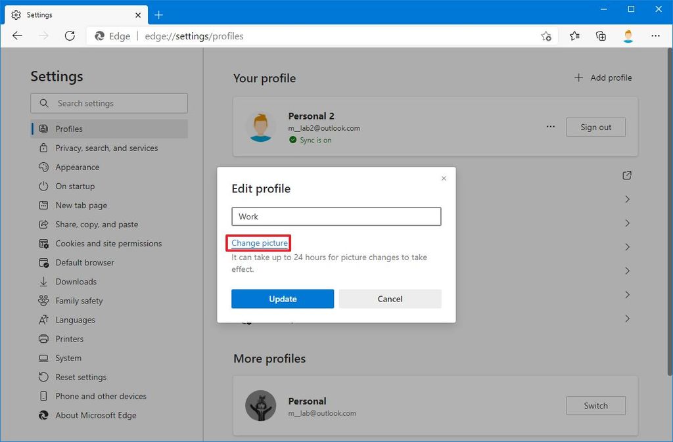
Task: Click the back navigation arrow
Action: 17,36
